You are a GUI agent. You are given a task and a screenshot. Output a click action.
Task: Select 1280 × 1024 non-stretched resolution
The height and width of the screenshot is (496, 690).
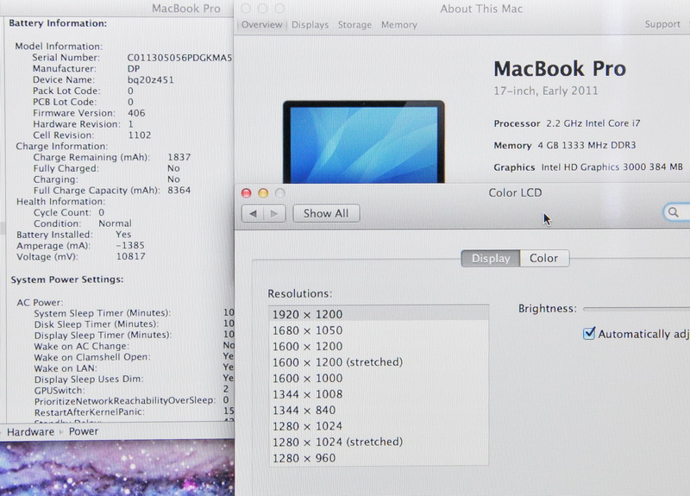379,426
